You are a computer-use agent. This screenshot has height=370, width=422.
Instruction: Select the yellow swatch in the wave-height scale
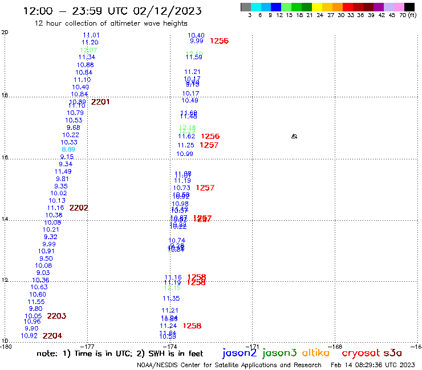(x=317, y=7)
